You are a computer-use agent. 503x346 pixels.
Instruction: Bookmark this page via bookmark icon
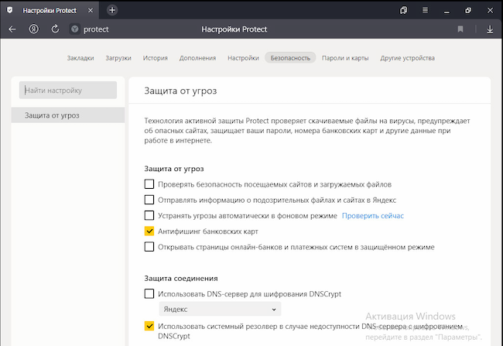[x=461, y=29]
